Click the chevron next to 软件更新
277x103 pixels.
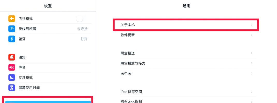252,35
